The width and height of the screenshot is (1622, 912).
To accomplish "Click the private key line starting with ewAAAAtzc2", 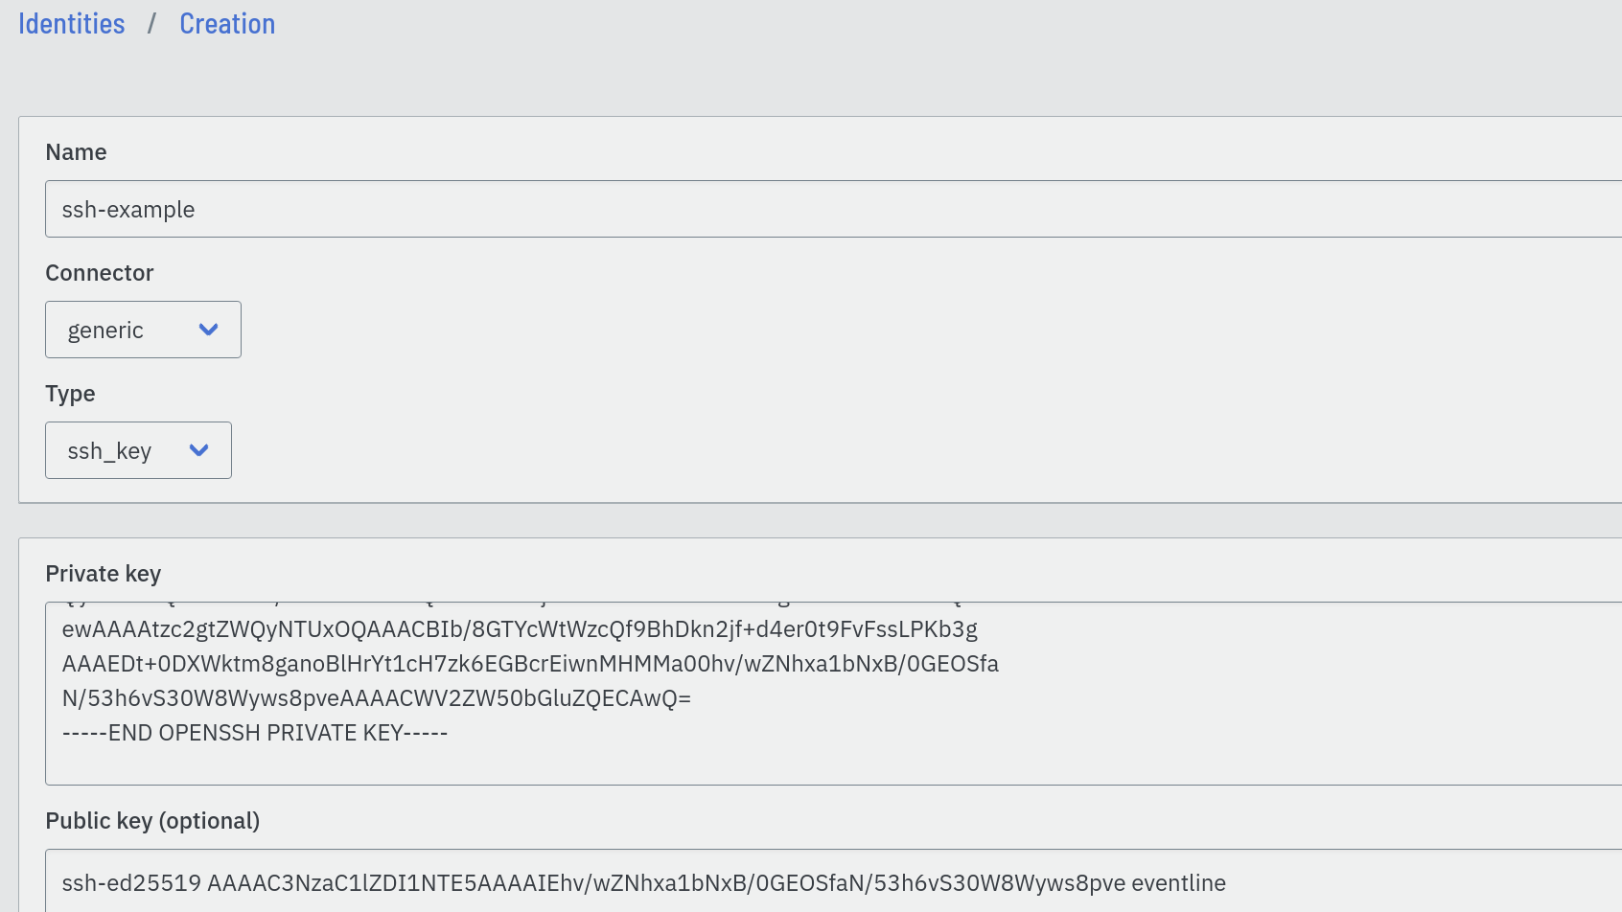I will tap(520, 629).
